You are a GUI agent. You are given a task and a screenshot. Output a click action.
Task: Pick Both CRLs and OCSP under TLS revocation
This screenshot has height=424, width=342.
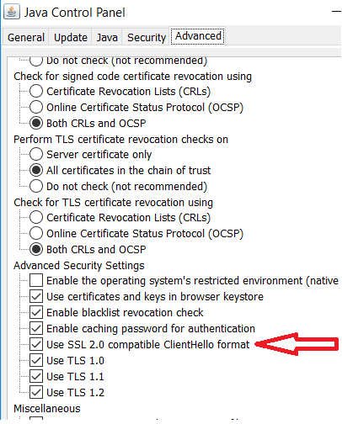tap(36, 249)
